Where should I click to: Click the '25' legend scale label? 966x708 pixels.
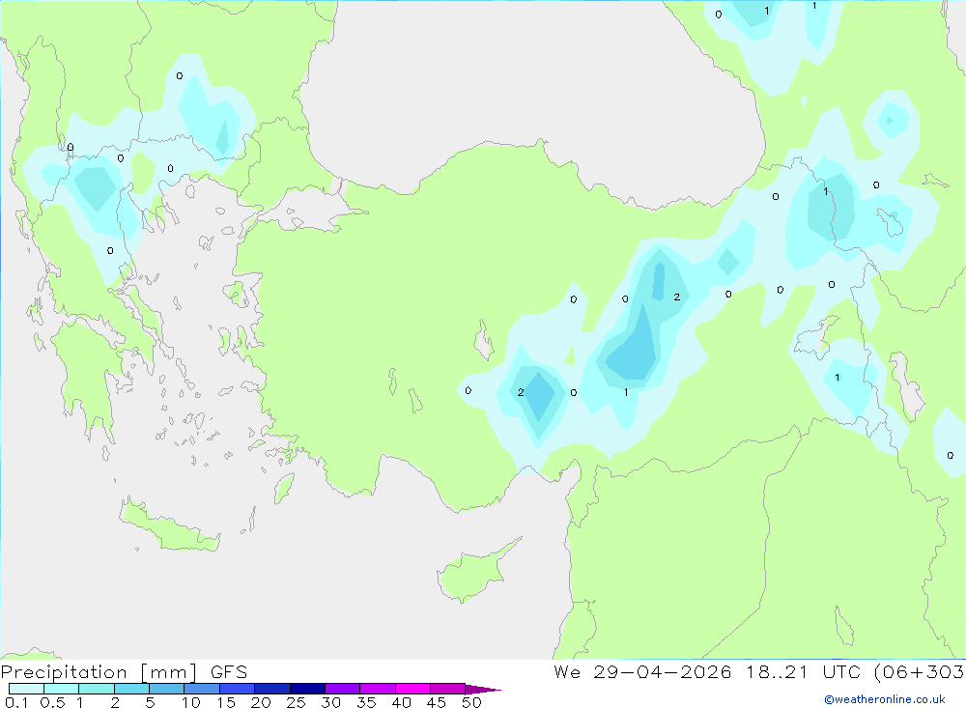pos(296,702)
